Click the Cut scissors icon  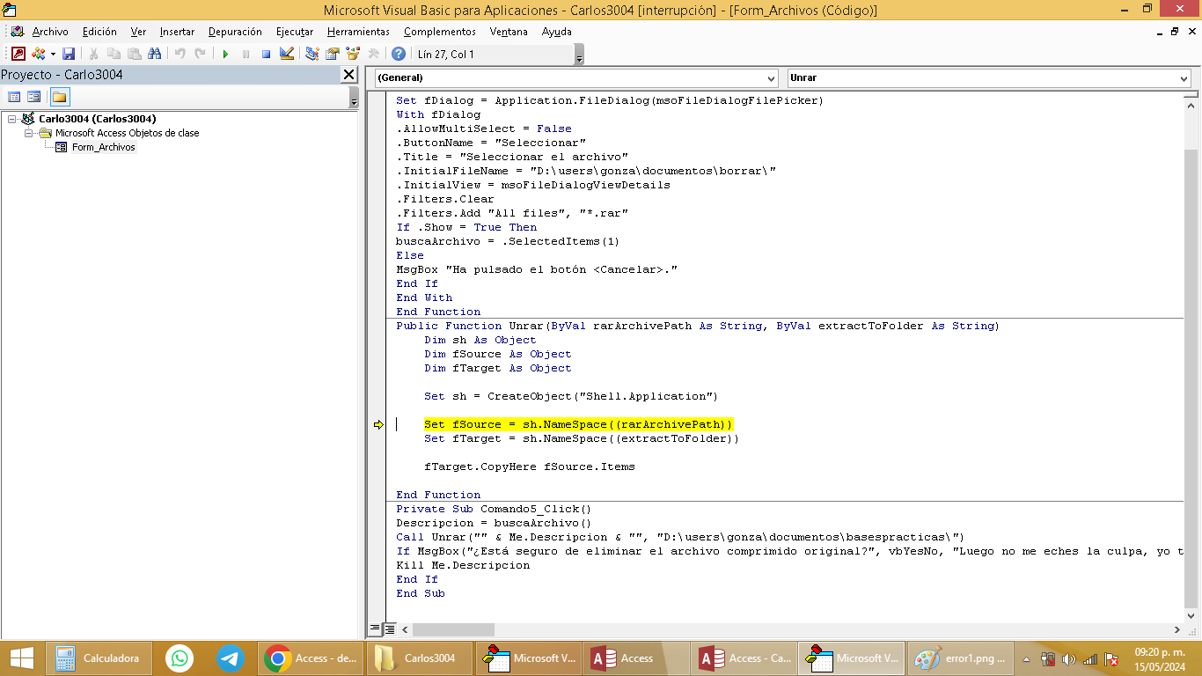pos(93,54)
